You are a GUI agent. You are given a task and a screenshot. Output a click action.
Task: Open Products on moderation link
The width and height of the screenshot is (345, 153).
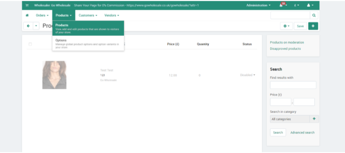[x=287, y=42]
